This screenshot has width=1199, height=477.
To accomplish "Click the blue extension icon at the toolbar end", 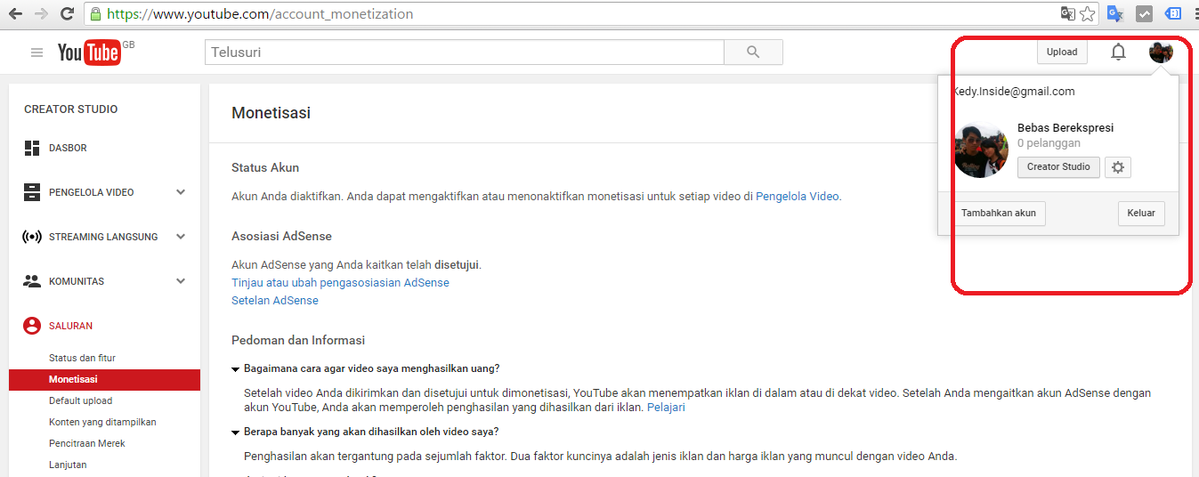I will [1173, 14].
